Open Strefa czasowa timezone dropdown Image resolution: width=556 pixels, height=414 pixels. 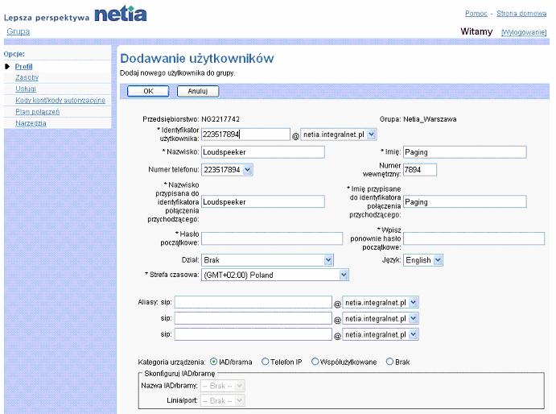pos(275,275)
